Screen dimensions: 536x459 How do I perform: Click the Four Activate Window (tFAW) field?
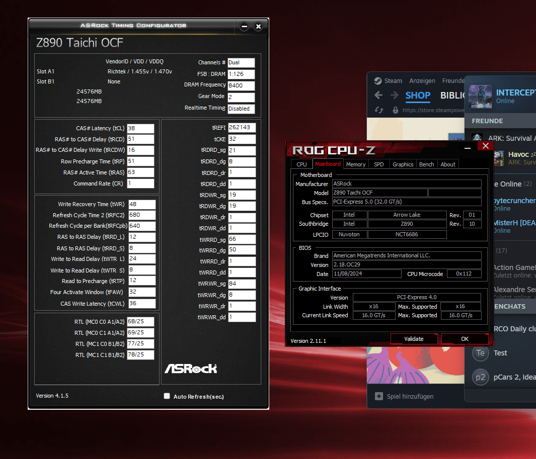pos(142,292)
